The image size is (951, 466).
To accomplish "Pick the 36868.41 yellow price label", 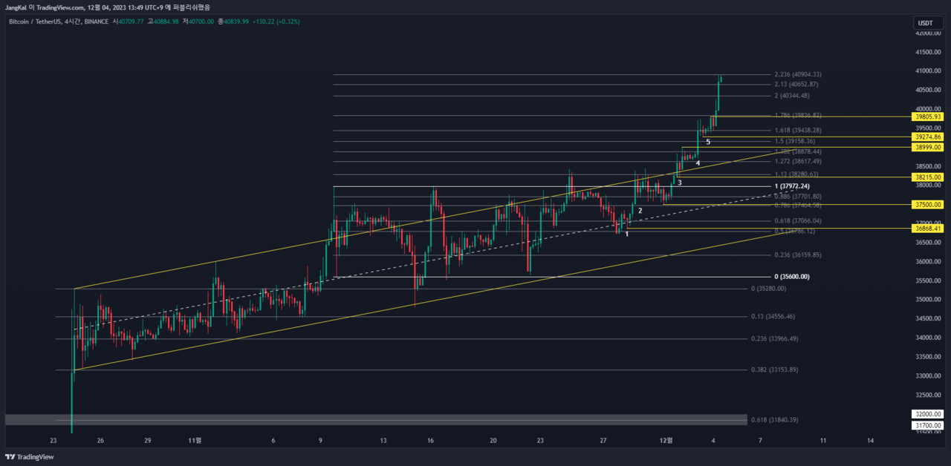I will coord(928,229).
